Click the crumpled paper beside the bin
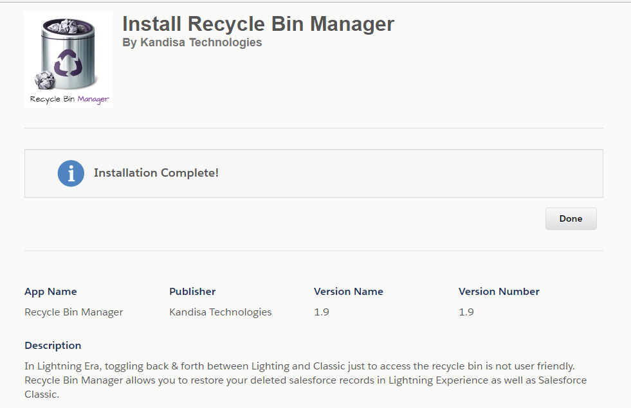Image resolution: width=631 pixels, height=408 pixels. [x=45, y=80]
